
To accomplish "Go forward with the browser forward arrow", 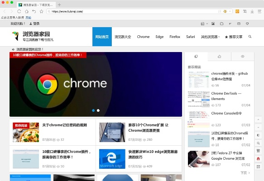I will pos(12,11).
